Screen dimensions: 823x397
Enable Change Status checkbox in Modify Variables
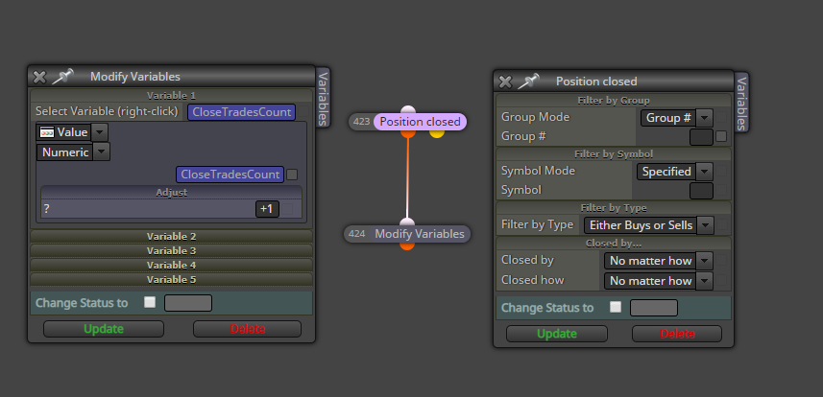pos(150,302)
